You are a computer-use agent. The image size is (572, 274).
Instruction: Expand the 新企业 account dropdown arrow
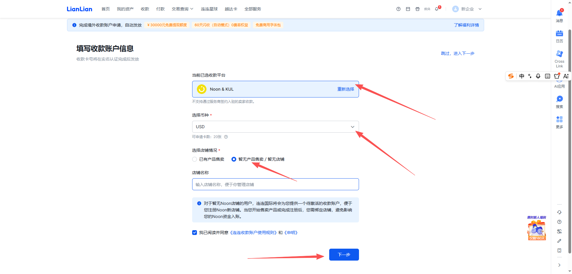480,9
